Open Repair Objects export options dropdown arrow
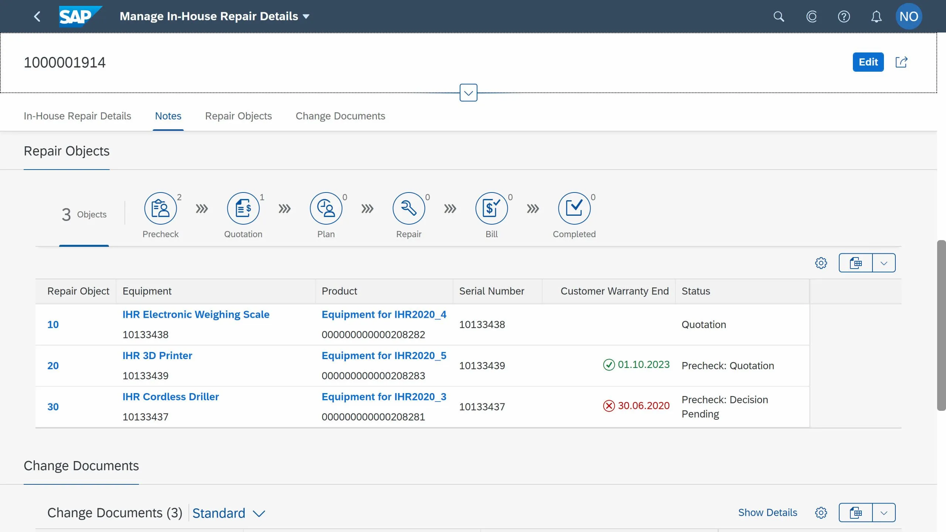The width and height of the screenshot is (946, 532). (884, 263)
